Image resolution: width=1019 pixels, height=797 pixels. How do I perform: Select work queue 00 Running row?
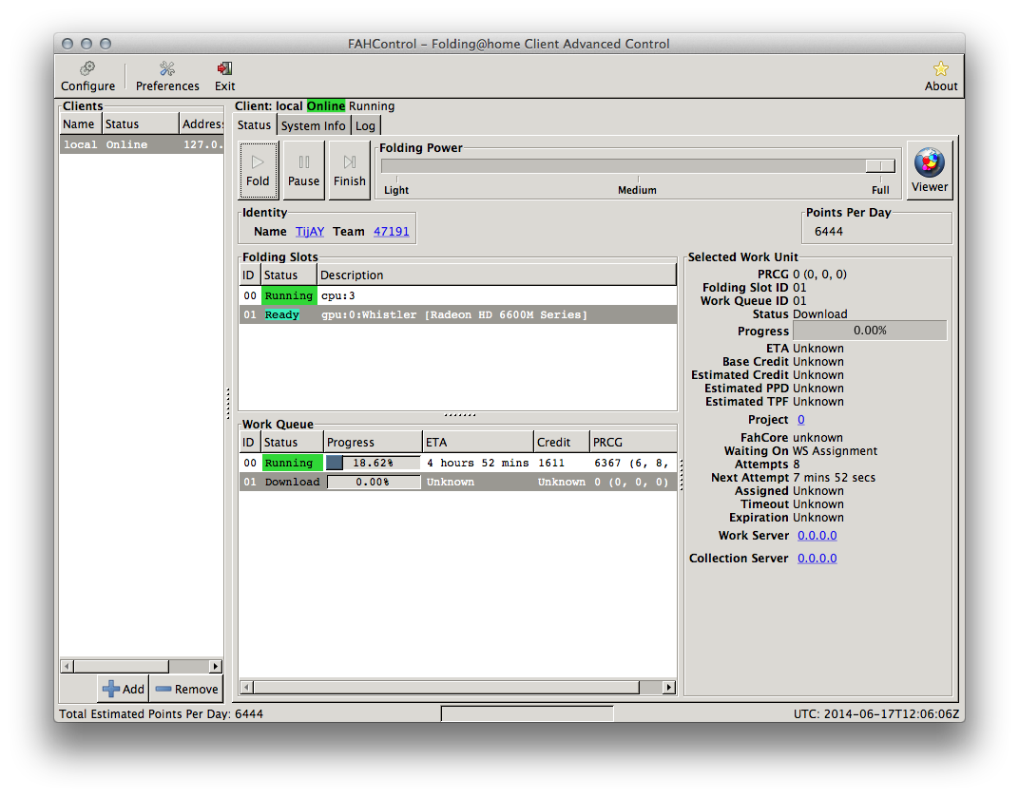coord(457,463)
